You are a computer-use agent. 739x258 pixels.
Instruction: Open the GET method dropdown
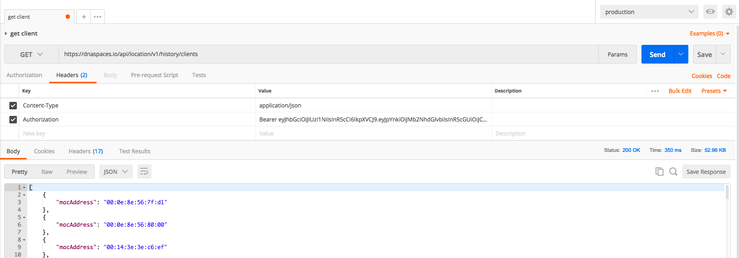point(31,54)
